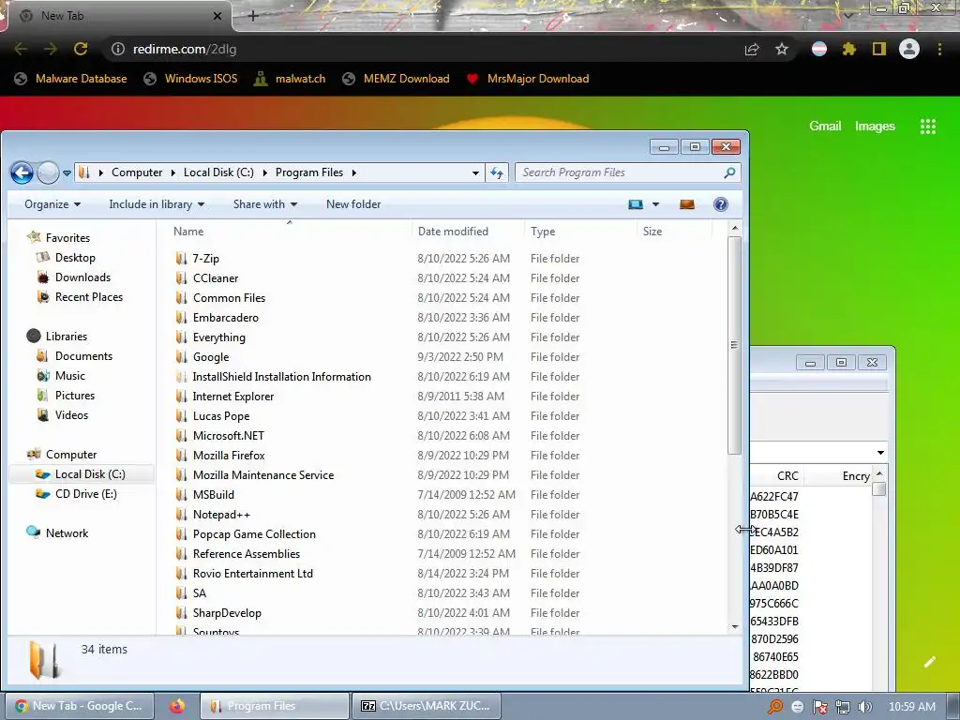The image size is (960, 720).
Task: Sort by the Name column header
Action: pos(187,232)
